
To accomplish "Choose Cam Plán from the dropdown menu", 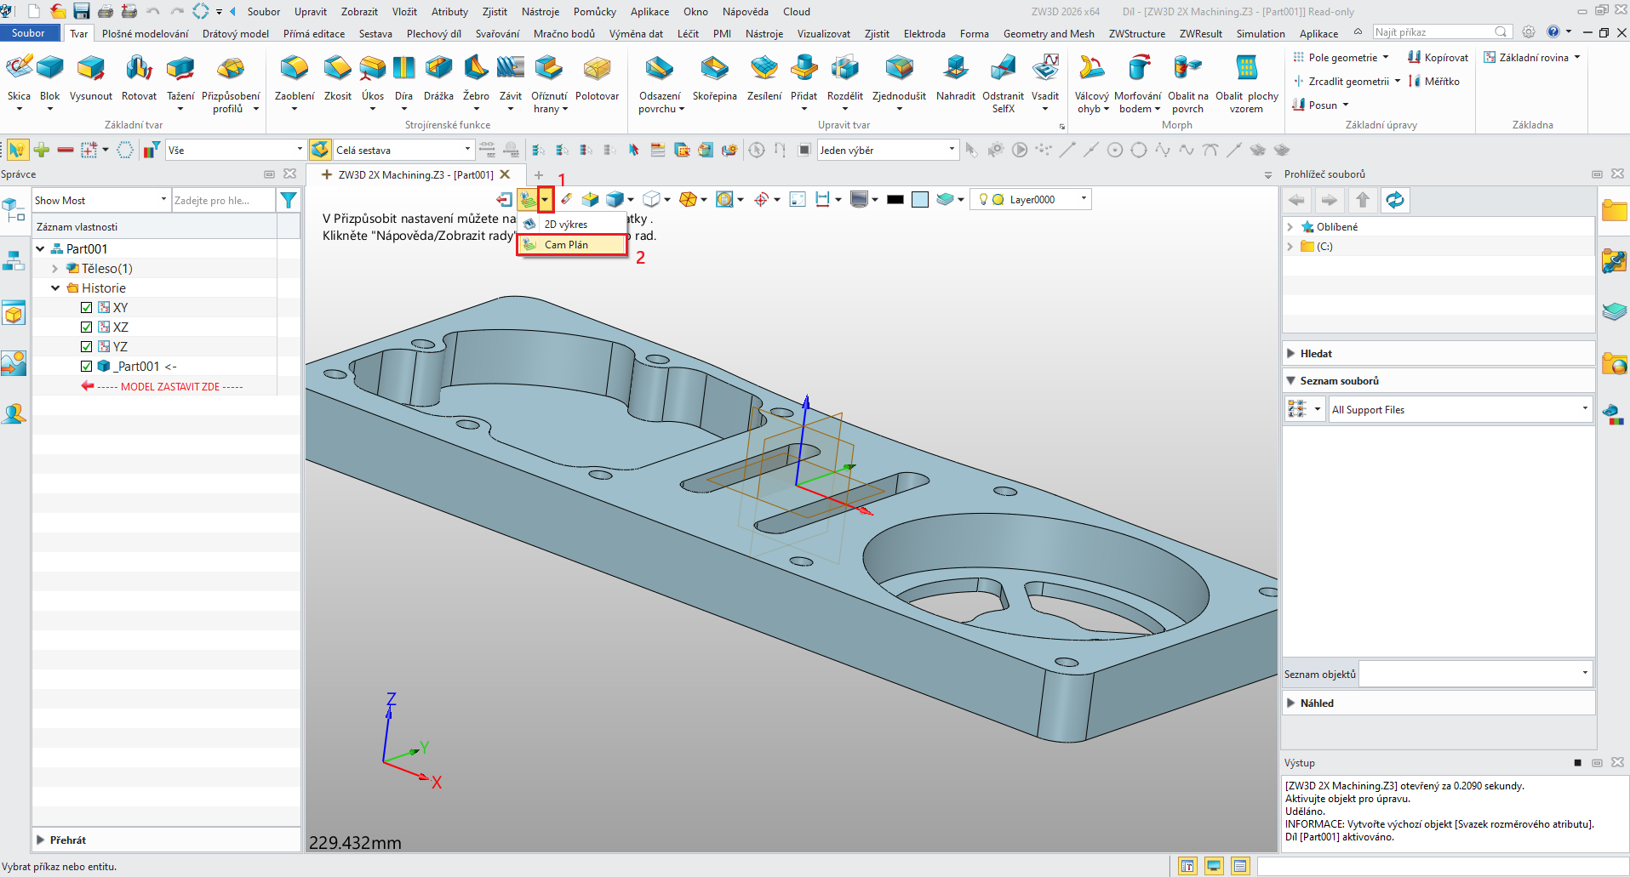I will pos(571,244).
